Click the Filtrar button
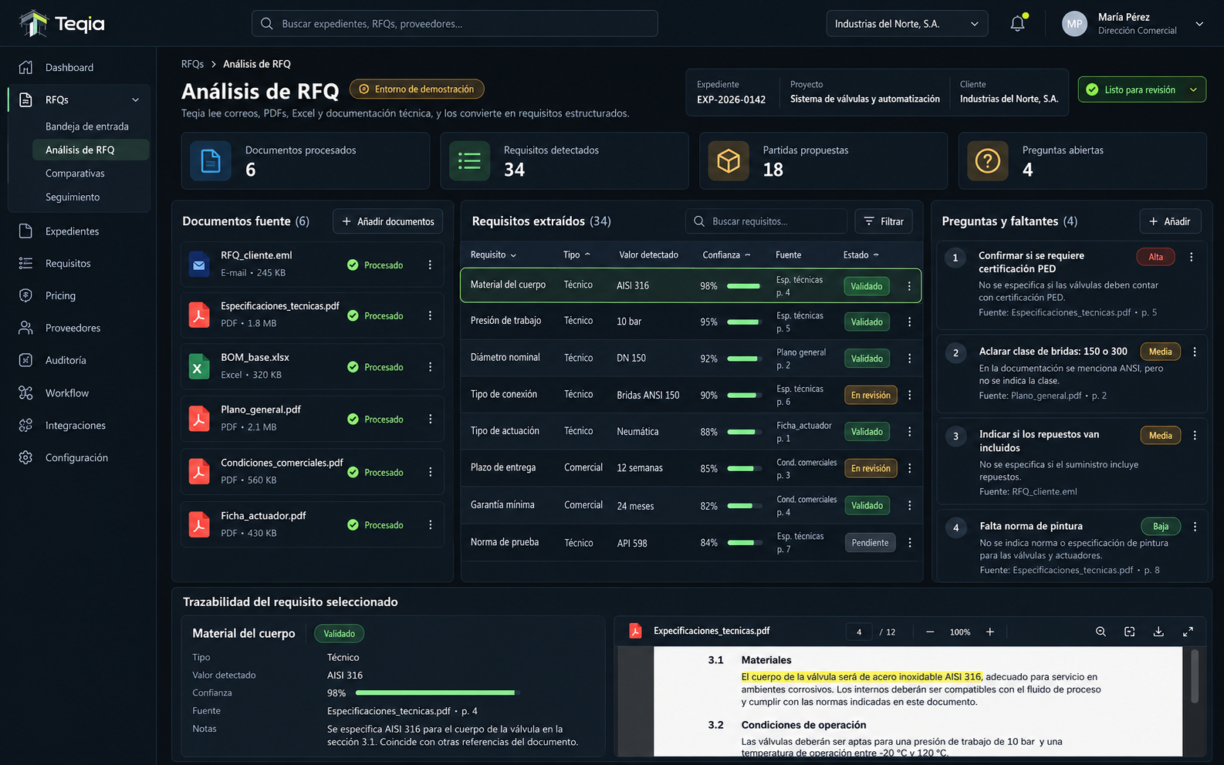The image size is (1224, 765). tap(884, 221)
